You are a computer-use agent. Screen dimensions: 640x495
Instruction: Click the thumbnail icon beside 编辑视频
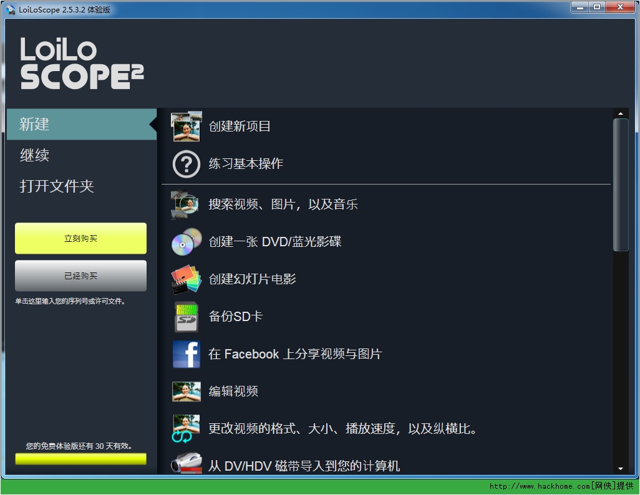coord(186,392)
